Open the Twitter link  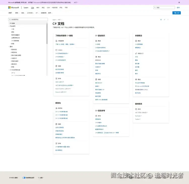pyautogui.click(x=138, y=119)
